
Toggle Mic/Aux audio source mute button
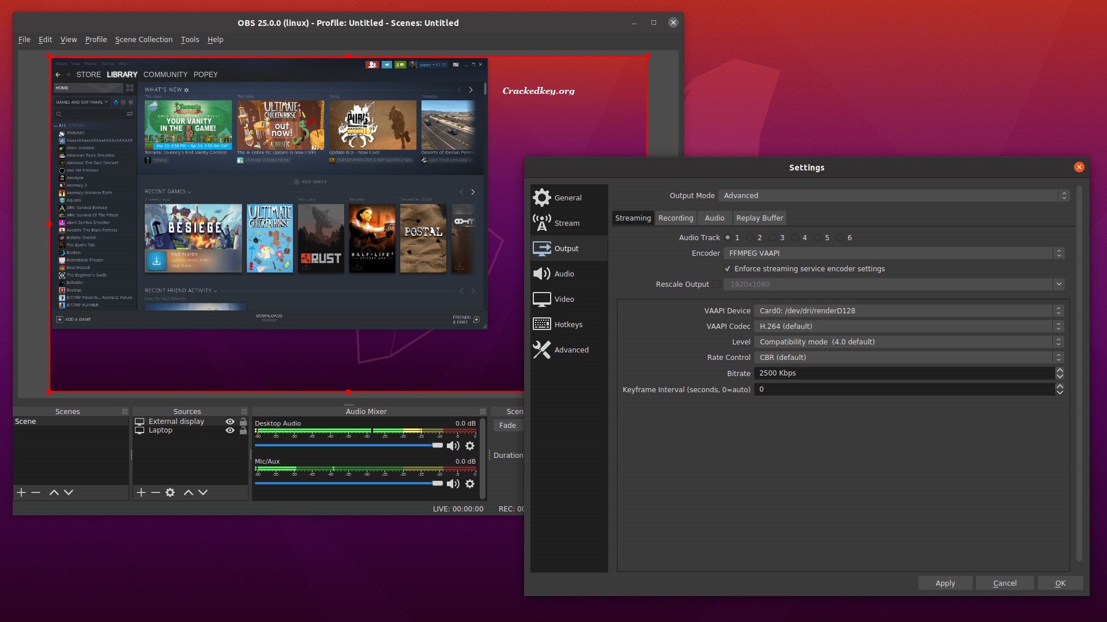click(455, 483)
